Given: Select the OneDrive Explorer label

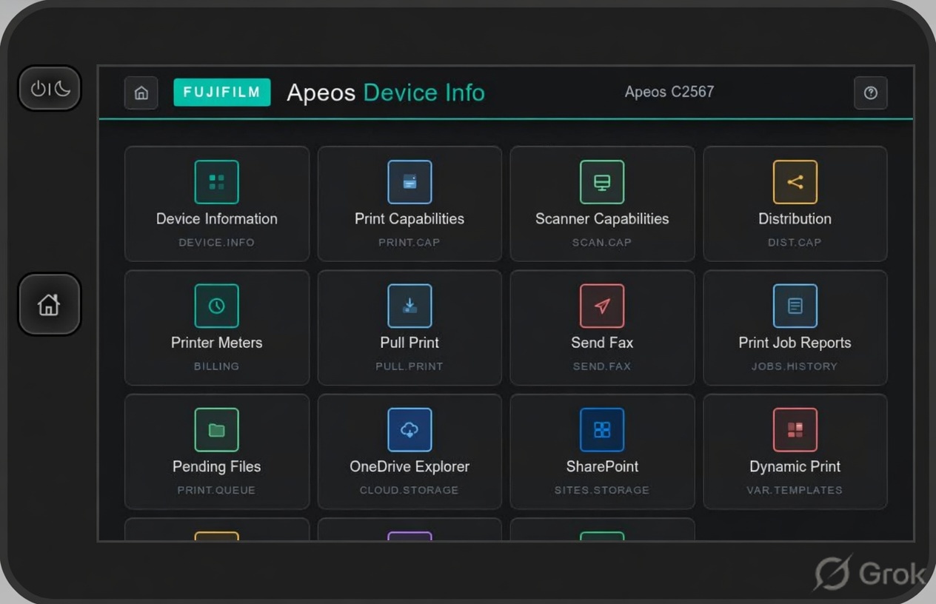Looking at the screenshot, I should pyautogui.click(x=409, y=466).
